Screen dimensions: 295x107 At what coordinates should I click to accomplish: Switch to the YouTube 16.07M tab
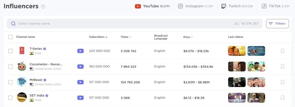[152, 6]
